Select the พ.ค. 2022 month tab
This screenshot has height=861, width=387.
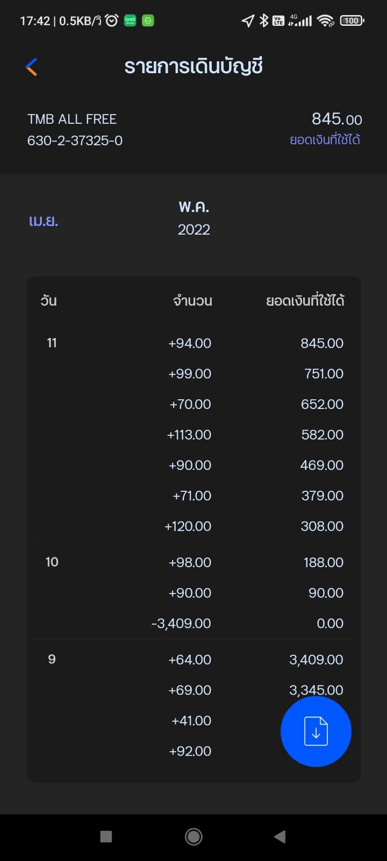coord(194,218)
